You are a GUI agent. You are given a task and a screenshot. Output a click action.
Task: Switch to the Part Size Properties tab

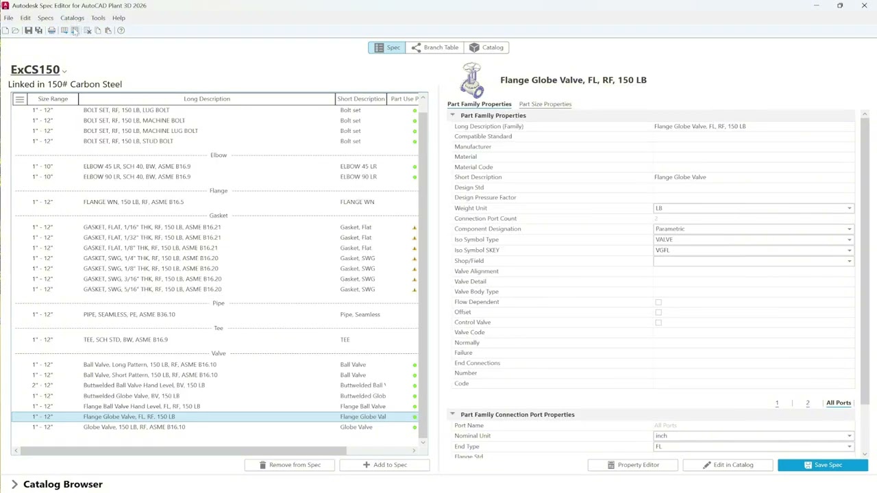(545, 104)
